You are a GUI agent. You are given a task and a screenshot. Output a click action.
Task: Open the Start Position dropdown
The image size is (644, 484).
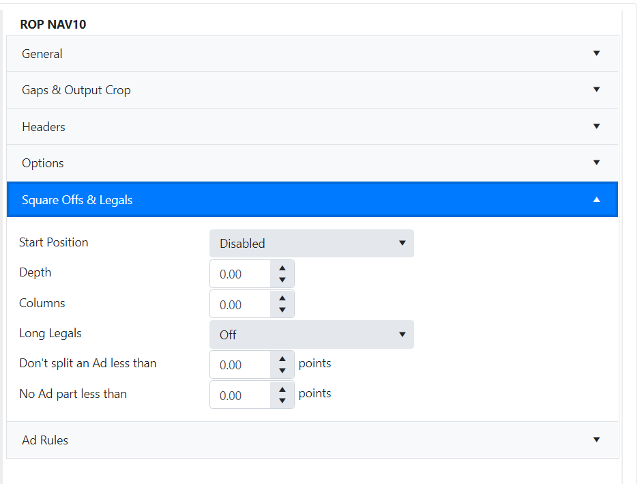pyautogui.click(x=311, y=244)
